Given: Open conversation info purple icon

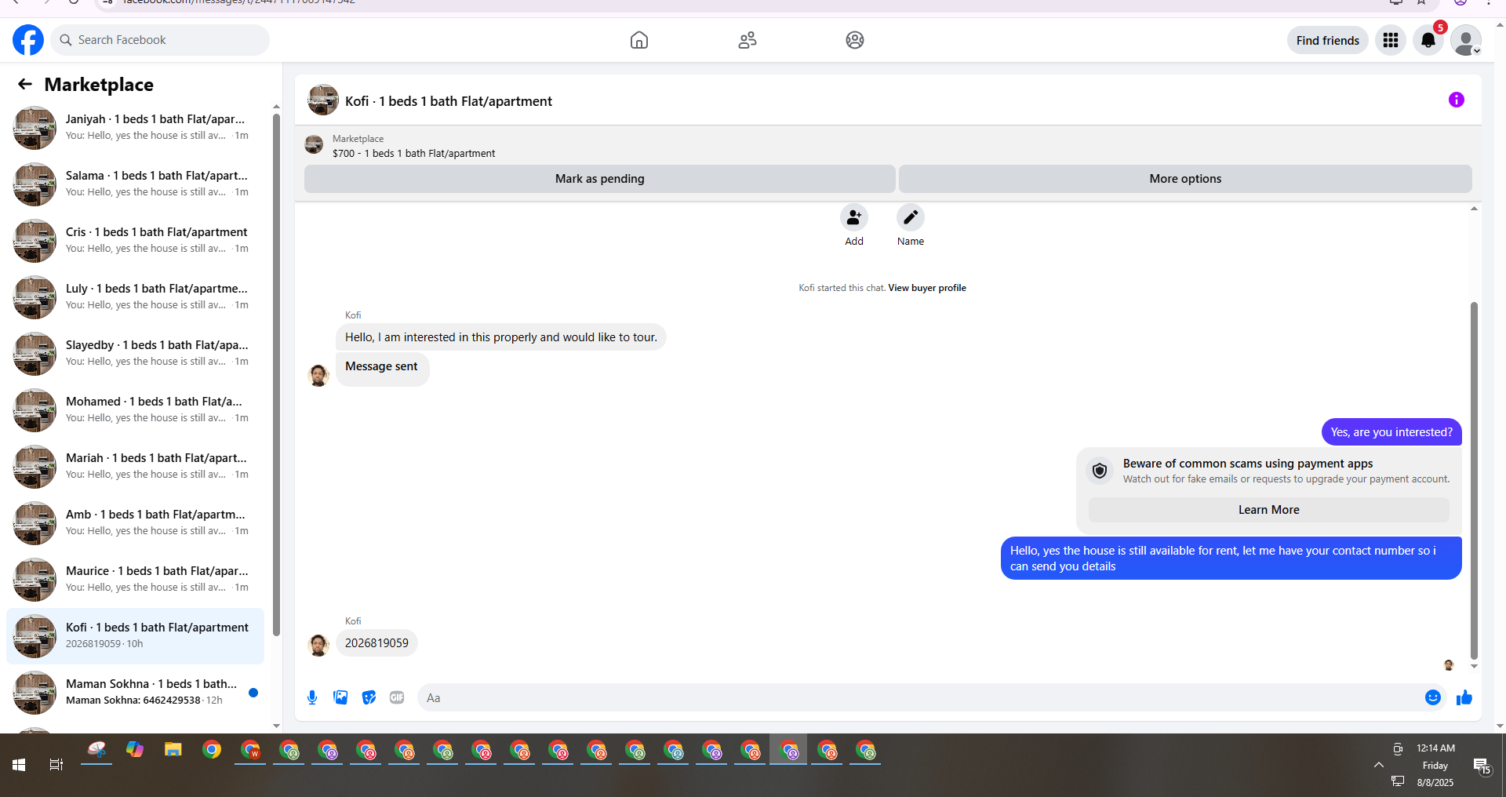Looking at the screenshot, I should [x=1457, y=100].
